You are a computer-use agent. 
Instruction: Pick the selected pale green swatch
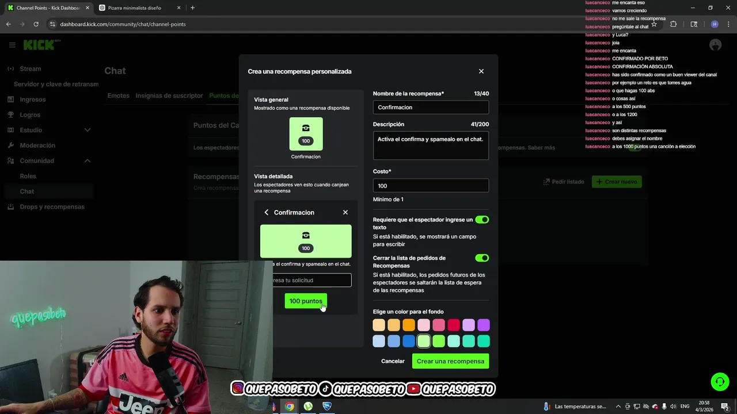point(424,341)
